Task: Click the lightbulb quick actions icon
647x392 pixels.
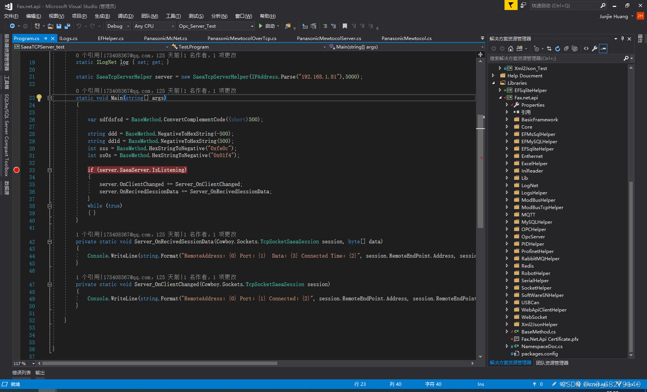Action: point(39,98)
